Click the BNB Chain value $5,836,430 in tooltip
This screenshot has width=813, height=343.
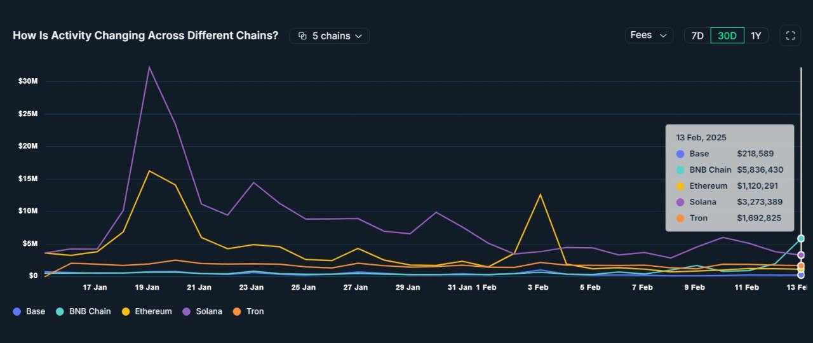click(x=760, y=170)
